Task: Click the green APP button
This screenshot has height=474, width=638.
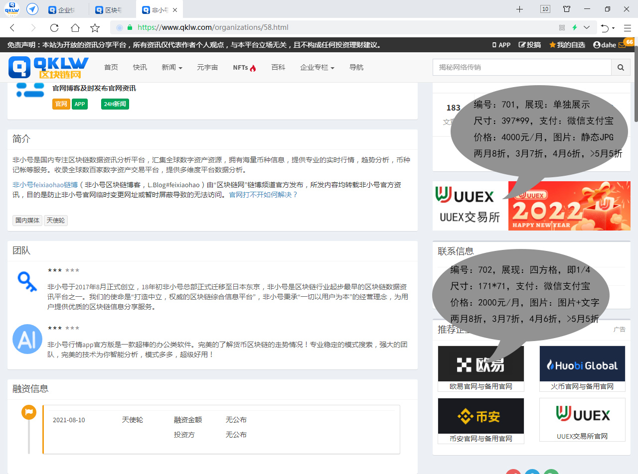Action: coord(80,104)
